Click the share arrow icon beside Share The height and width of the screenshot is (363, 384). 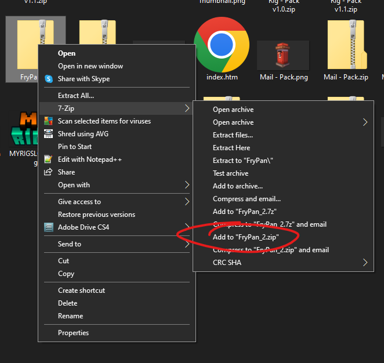click(x=48, y=172)
